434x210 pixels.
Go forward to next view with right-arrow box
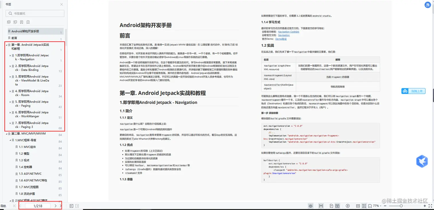click(77, 206)
